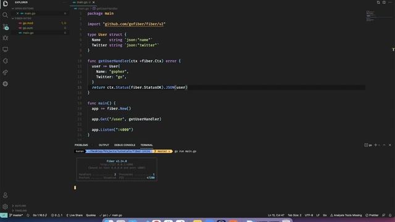Open the Search view in activity bar
This screenshot has width=395, height=222.
pyautogui.click(x=6, y=15)
